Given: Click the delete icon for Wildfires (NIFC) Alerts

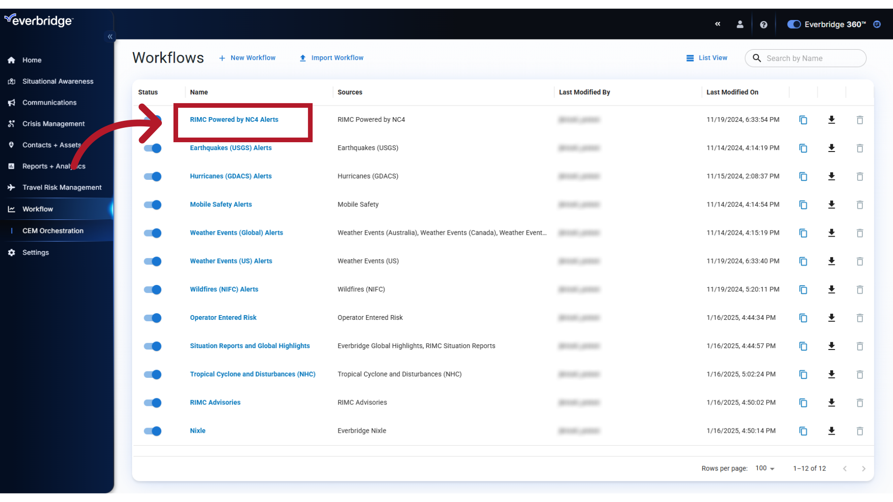Looking at the screenshot, I should click(x=860, y=289).
